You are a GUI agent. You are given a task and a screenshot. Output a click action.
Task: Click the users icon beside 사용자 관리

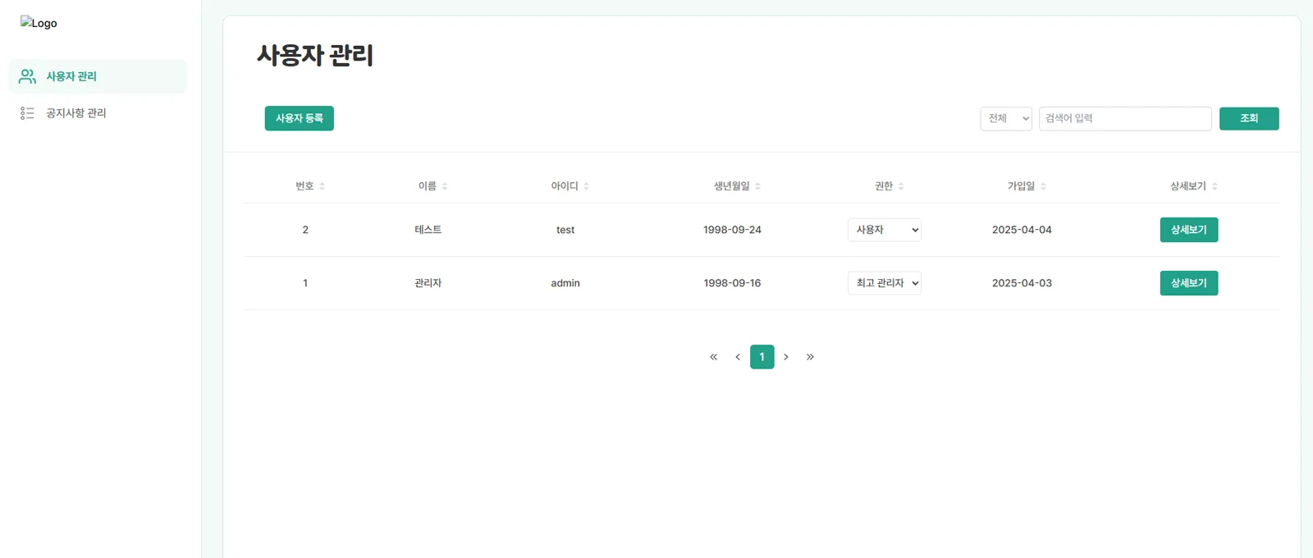pos(27,76)
